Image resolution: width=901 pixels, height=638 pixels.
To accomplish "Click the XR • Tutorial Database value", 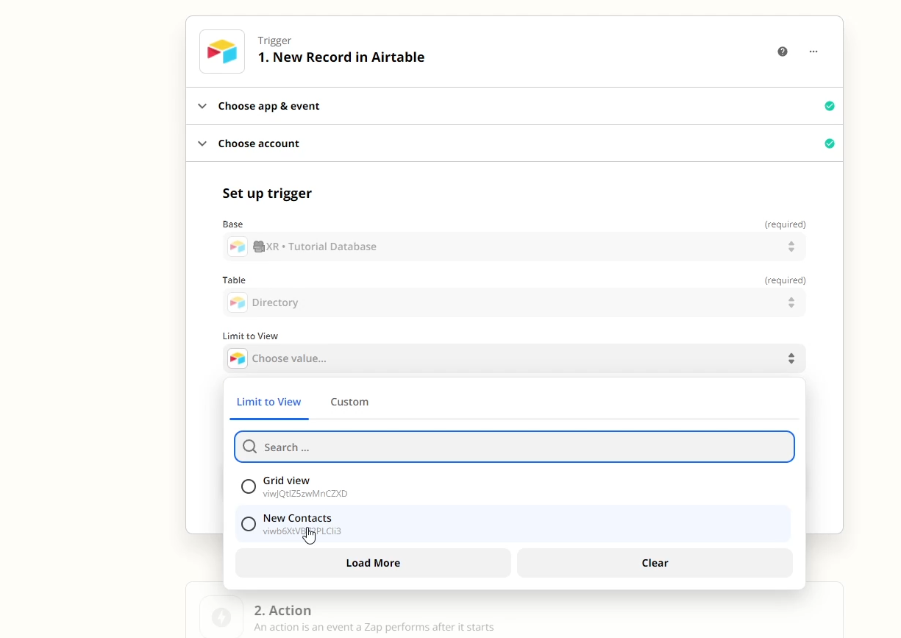I will pyautogui.click(x=314, y=247).
